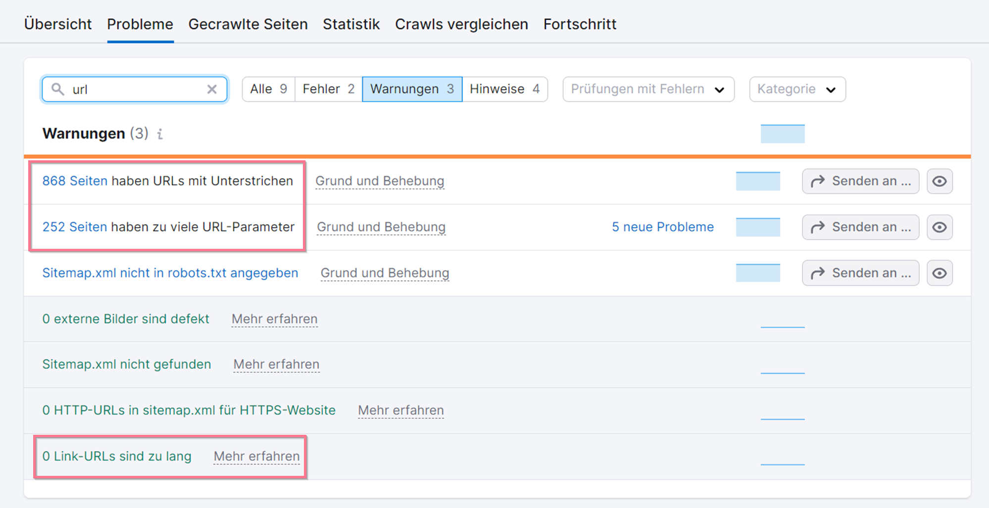Clear the search field with the X icon
Viewport: 989px width, 508px height.
(212, 89)
